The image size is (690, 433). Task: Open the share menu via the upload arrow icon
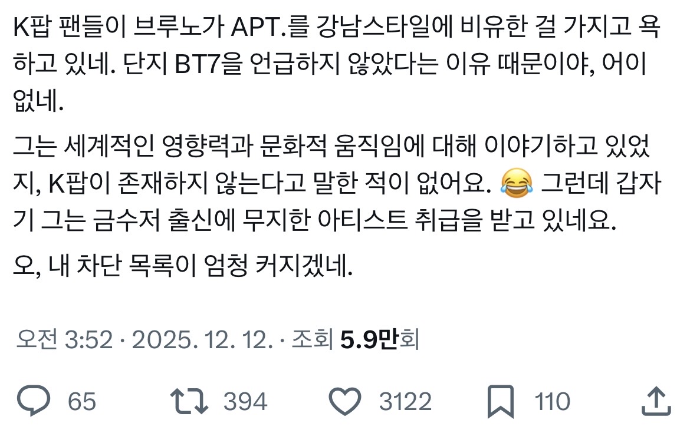(656, 401)
